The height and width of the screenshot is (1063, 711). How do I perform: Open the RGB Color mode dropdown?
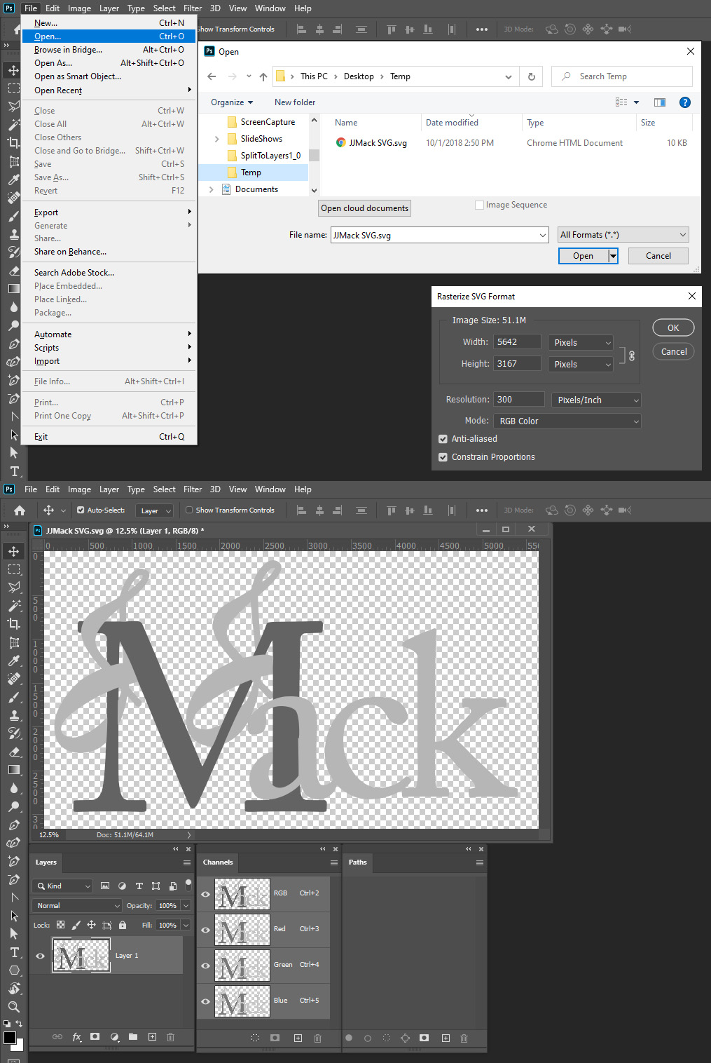566,421
